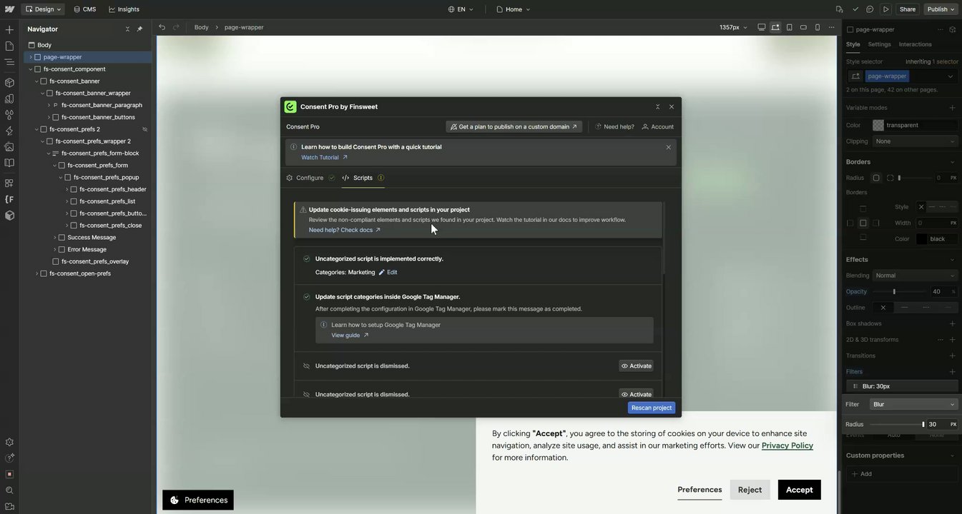This screenshot has height=514, width=962.
Task: Click Edit next to Categories: Marketing
Action: pyautogui.click(x=388, y=272)
